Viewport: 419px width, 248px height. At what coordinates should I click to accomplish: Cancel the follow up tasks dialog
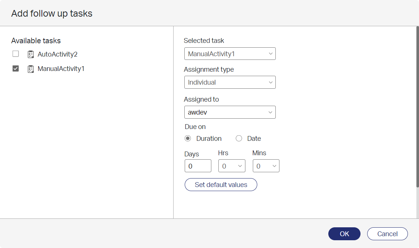[x=387, y=234]
